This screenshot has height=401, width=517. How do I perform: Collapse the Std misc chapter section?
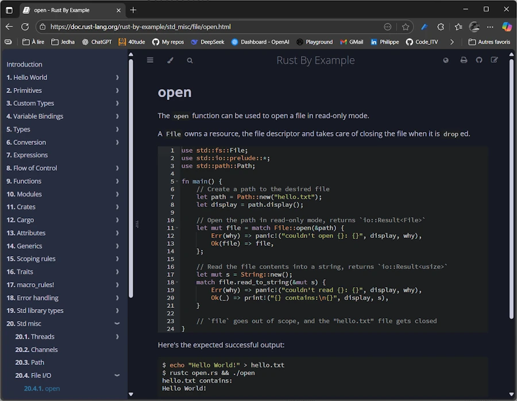pyautogui.click(x=117, y=324)
